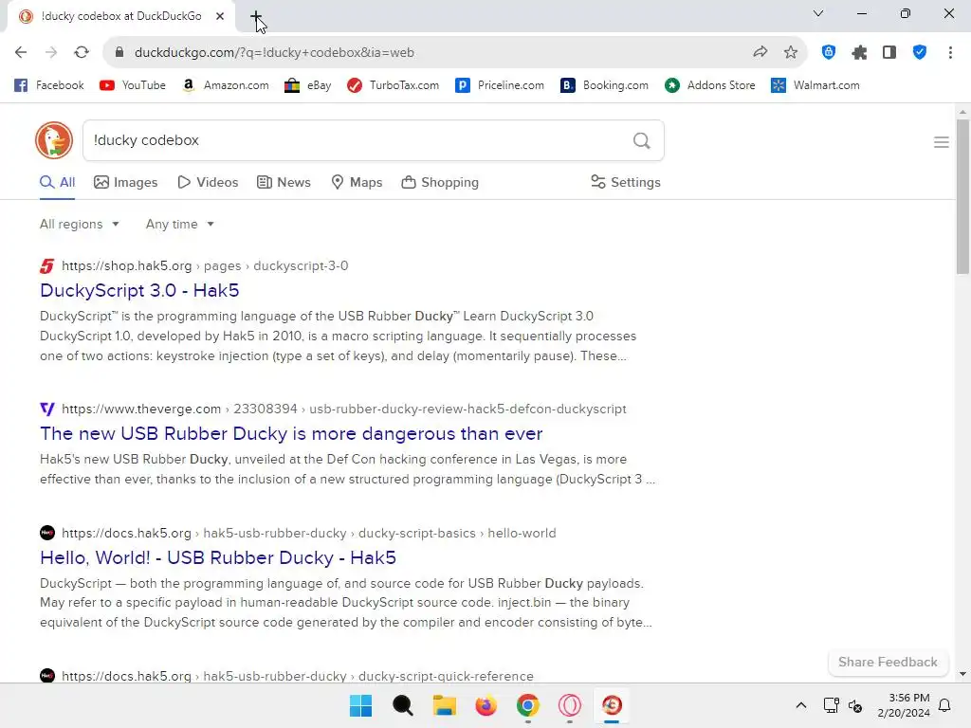Open the TurboTax.com bookmark
Screen dimensions: 971x728
[x=393, y=85]
